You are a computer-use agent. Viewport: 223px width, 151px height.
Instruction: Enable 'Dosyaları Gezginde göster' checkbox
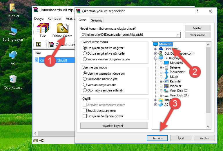[x=85, y=116]
